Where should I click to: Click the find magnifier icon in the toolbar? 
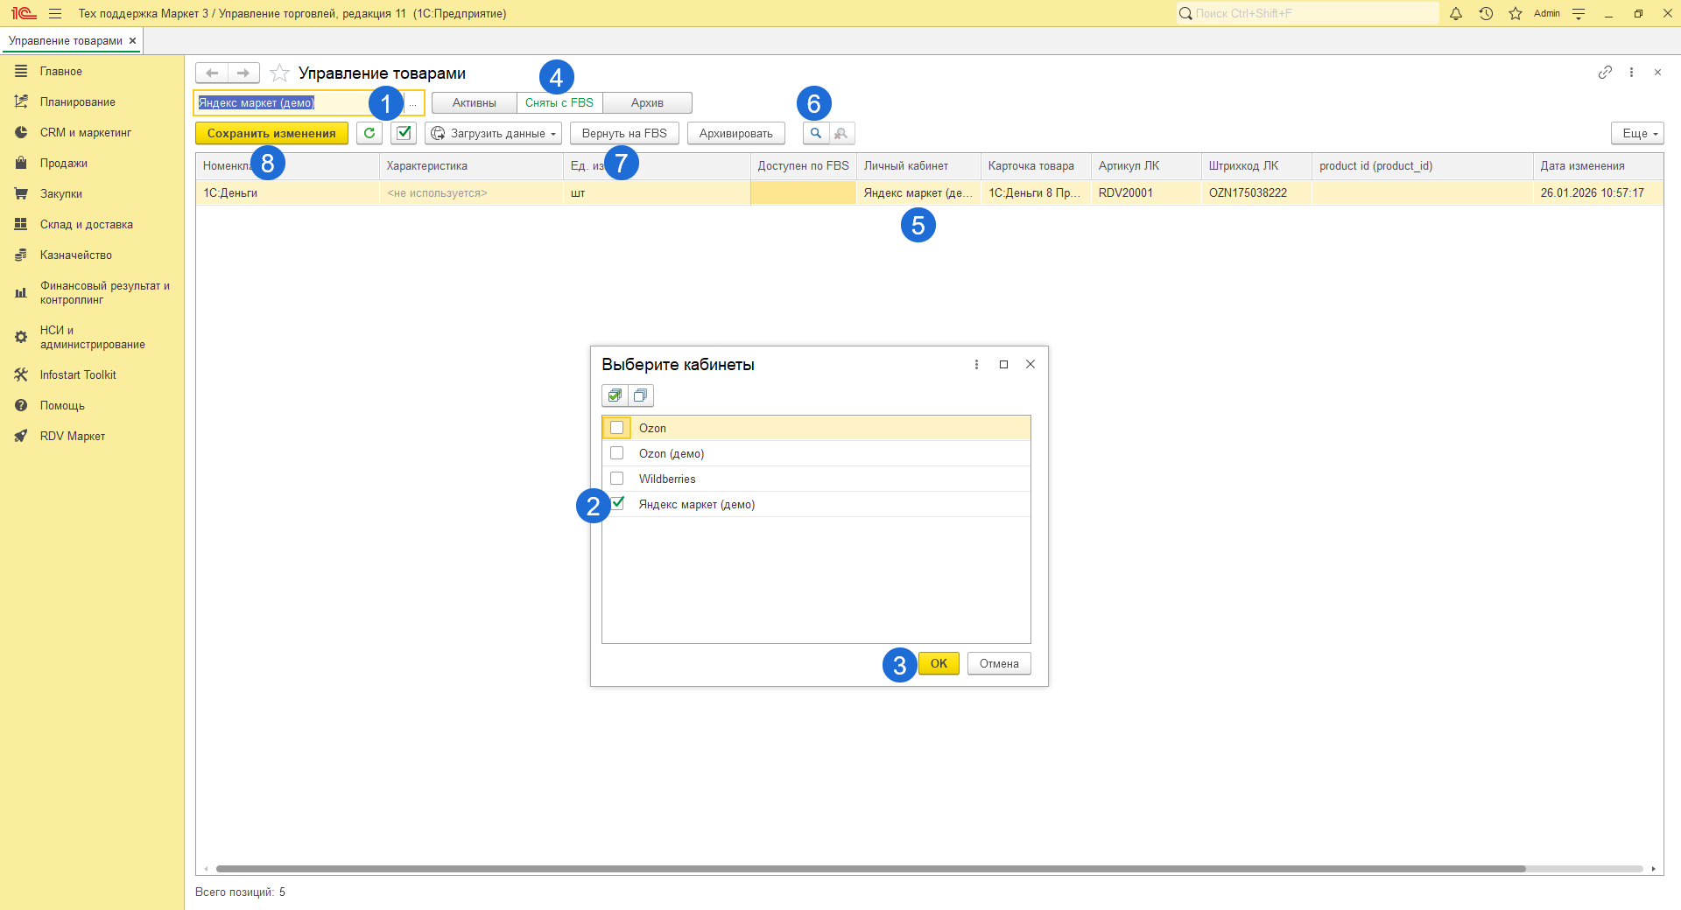tap(815, 133)
